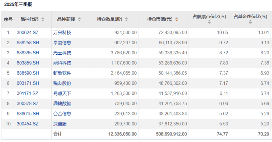Click the 合计 total row label
This screenshot has width=272, height=142.
point(58,134)
